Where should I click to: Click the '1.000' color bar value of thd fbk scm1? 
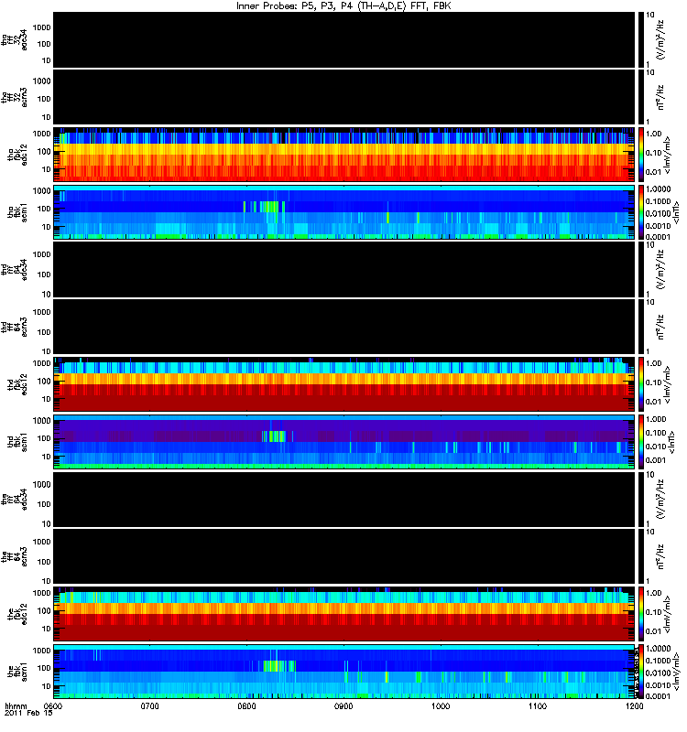point(656,419)
